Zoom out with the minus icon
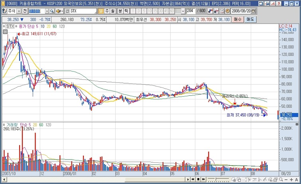Image resolution: width=301 pixels, height=184 pixels. pos(286,180)
